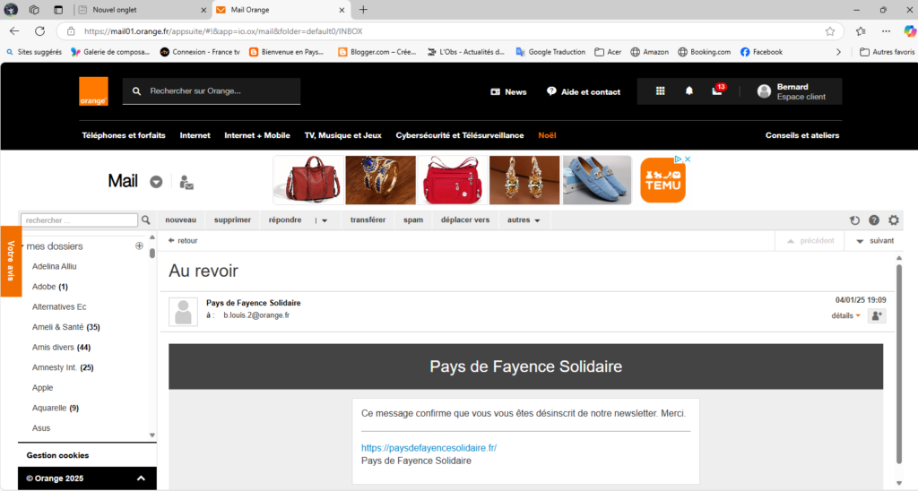Add a new folder with plus icon
The image size is (918, 491).
pos(139,245)
